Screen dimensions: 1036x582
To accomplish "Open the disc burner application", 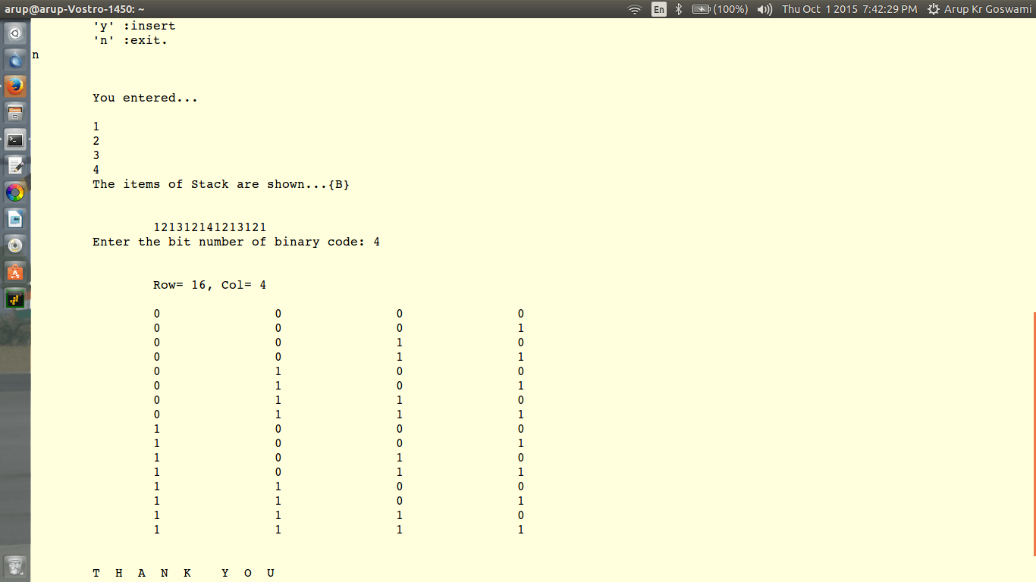I will (x=15, y=246).
